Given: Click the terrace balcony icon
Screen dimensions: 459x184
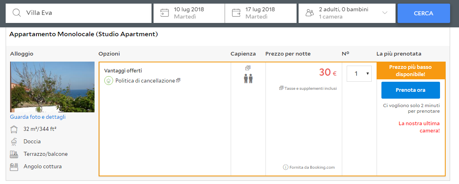Looking at the screenshot, I should (x=14, y=154).
